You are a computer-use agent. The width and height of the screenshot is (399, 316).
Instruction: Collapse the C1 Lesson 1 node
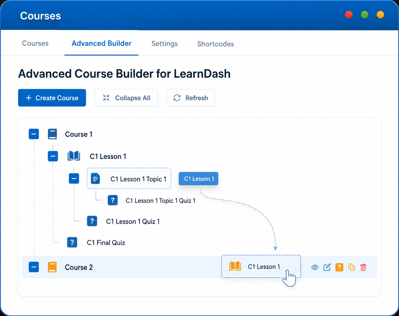tap(53, 156)
